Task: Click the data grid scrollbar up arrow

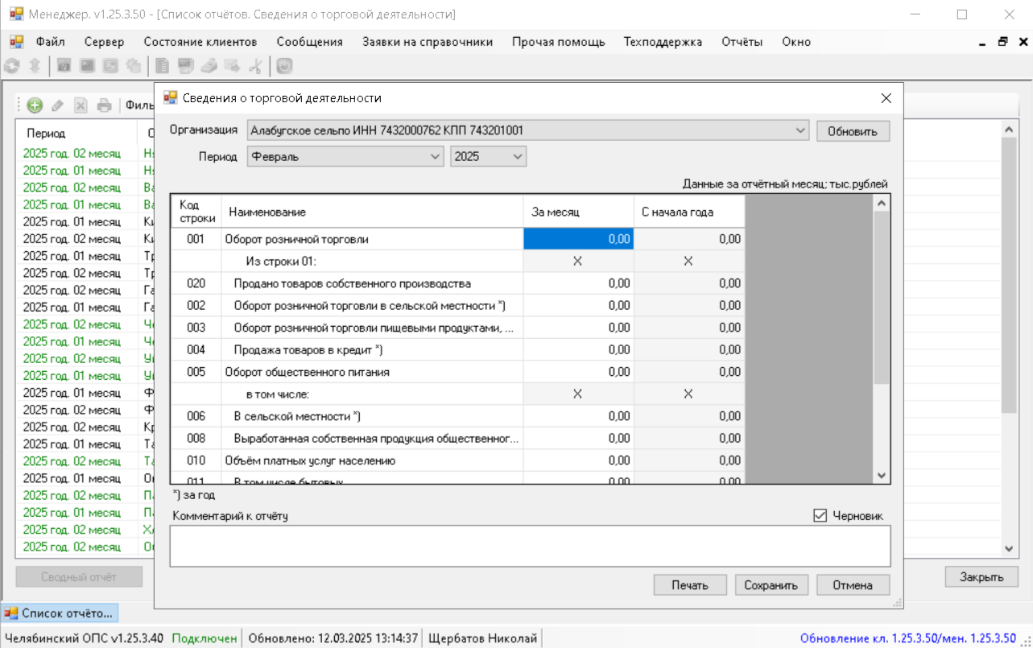Action: point(881,202)
